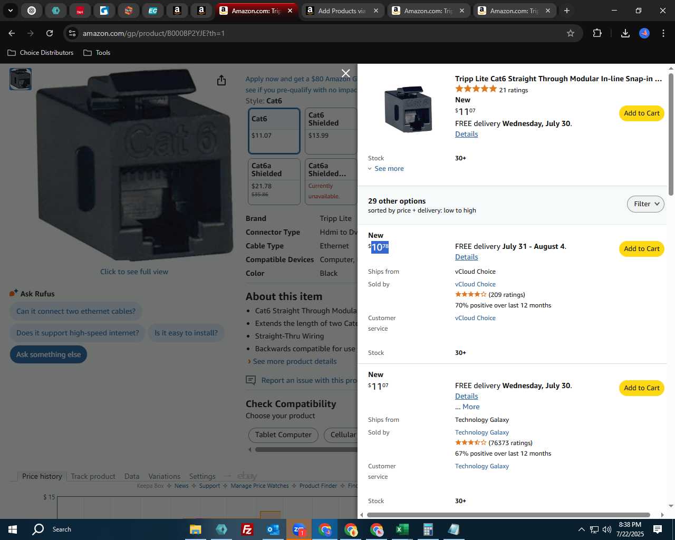675x540 pixels.
Task: Open the blue G pinned tab
Action: (x=104, y=11)
